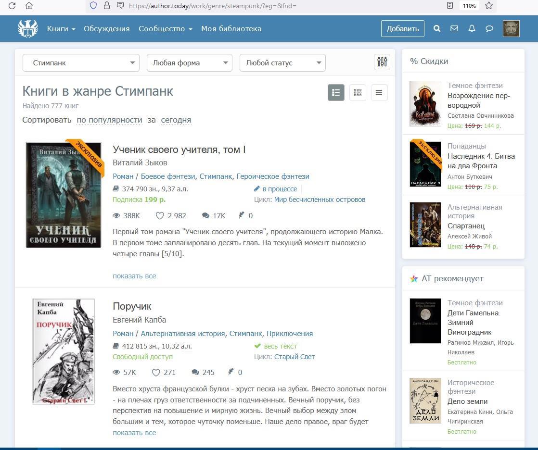
Task: Expand the Книги menu
Action: coord(61,29)
